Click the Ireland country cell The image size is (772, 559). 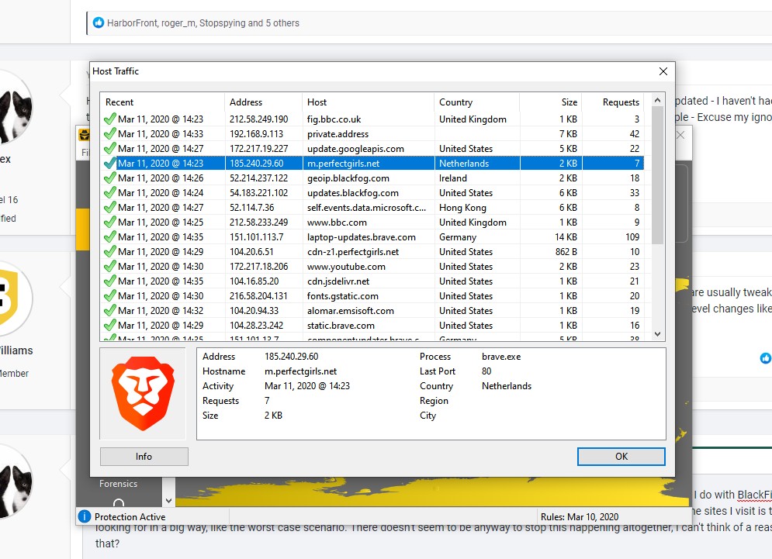click(x=453, y=178)
